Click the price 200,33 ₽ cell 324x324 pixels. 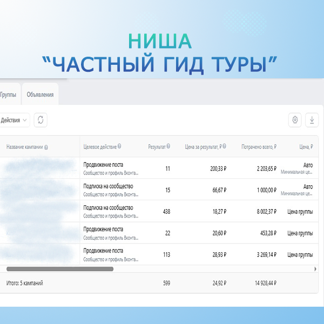(x=218, y=168)
